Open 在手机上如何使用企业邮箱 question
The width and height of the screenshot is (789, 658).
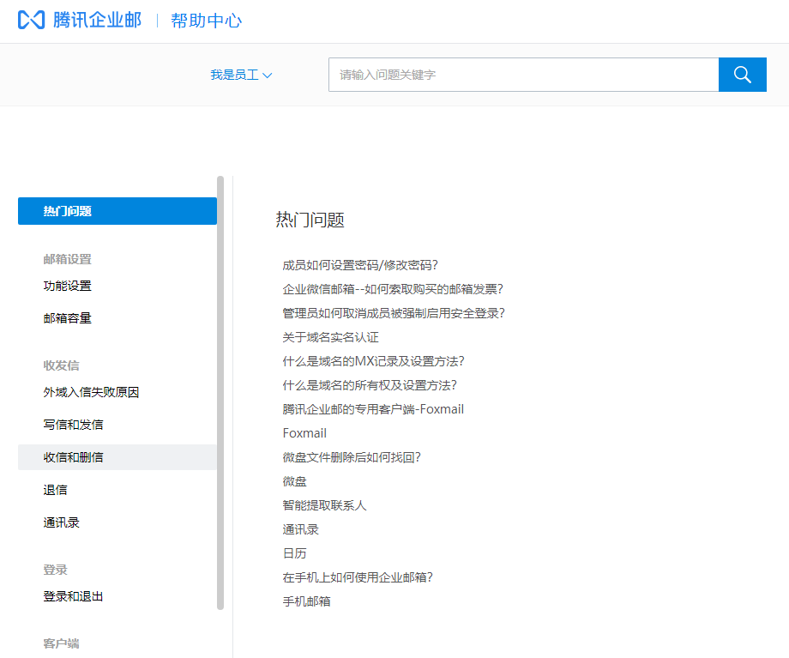(358, 577)
